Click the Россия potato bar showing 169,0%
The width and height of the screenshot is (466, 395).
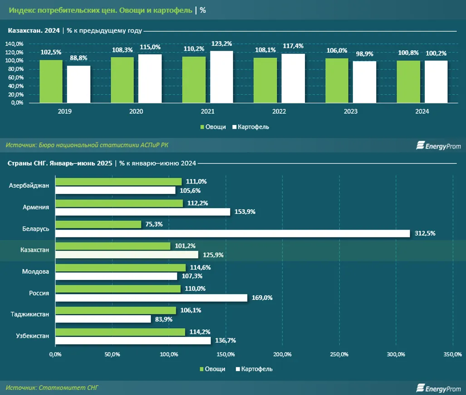[x=151, y=298]
